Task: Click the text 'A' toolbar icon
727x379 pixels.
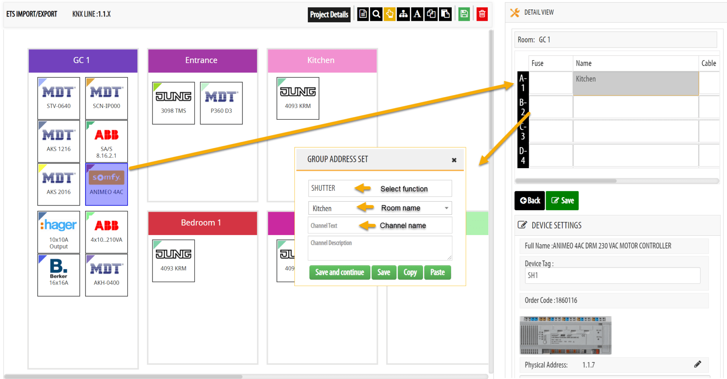Action: (x=417, y=14)
